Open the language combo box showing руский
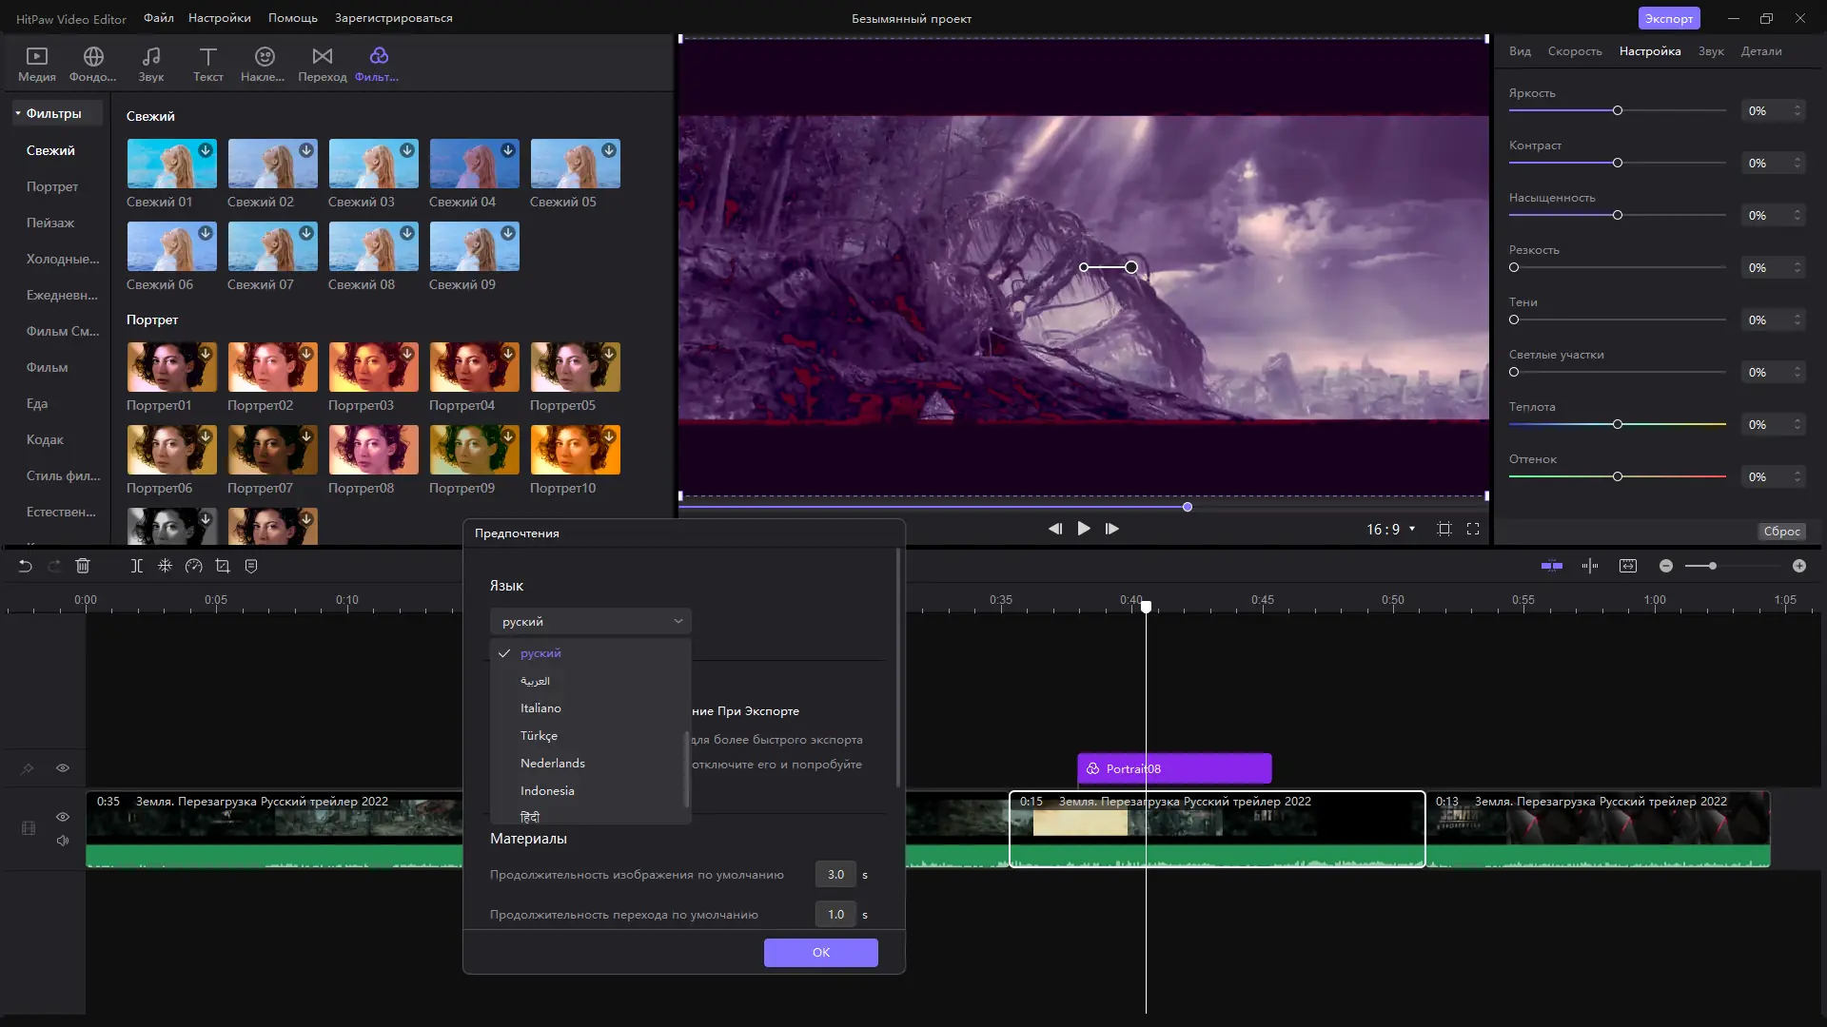This screenshot has height=1027, width=1827. 590,621
